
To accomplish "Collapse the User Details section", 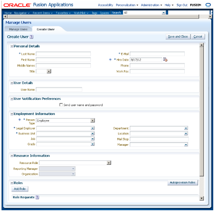I will tap(12, 83).
